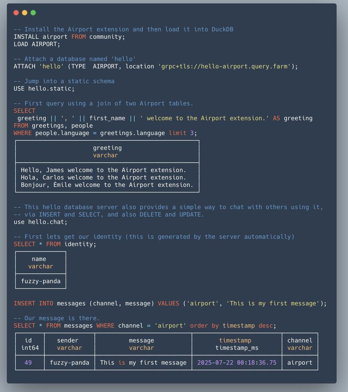
Task: Click the yellow minimize window button
Action: click(x=25, y=13)
